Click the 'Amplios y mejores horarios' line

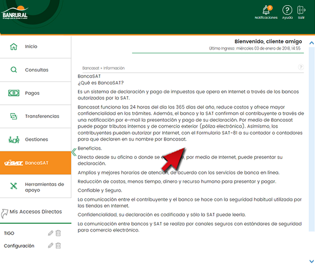[x=179, y=173]
